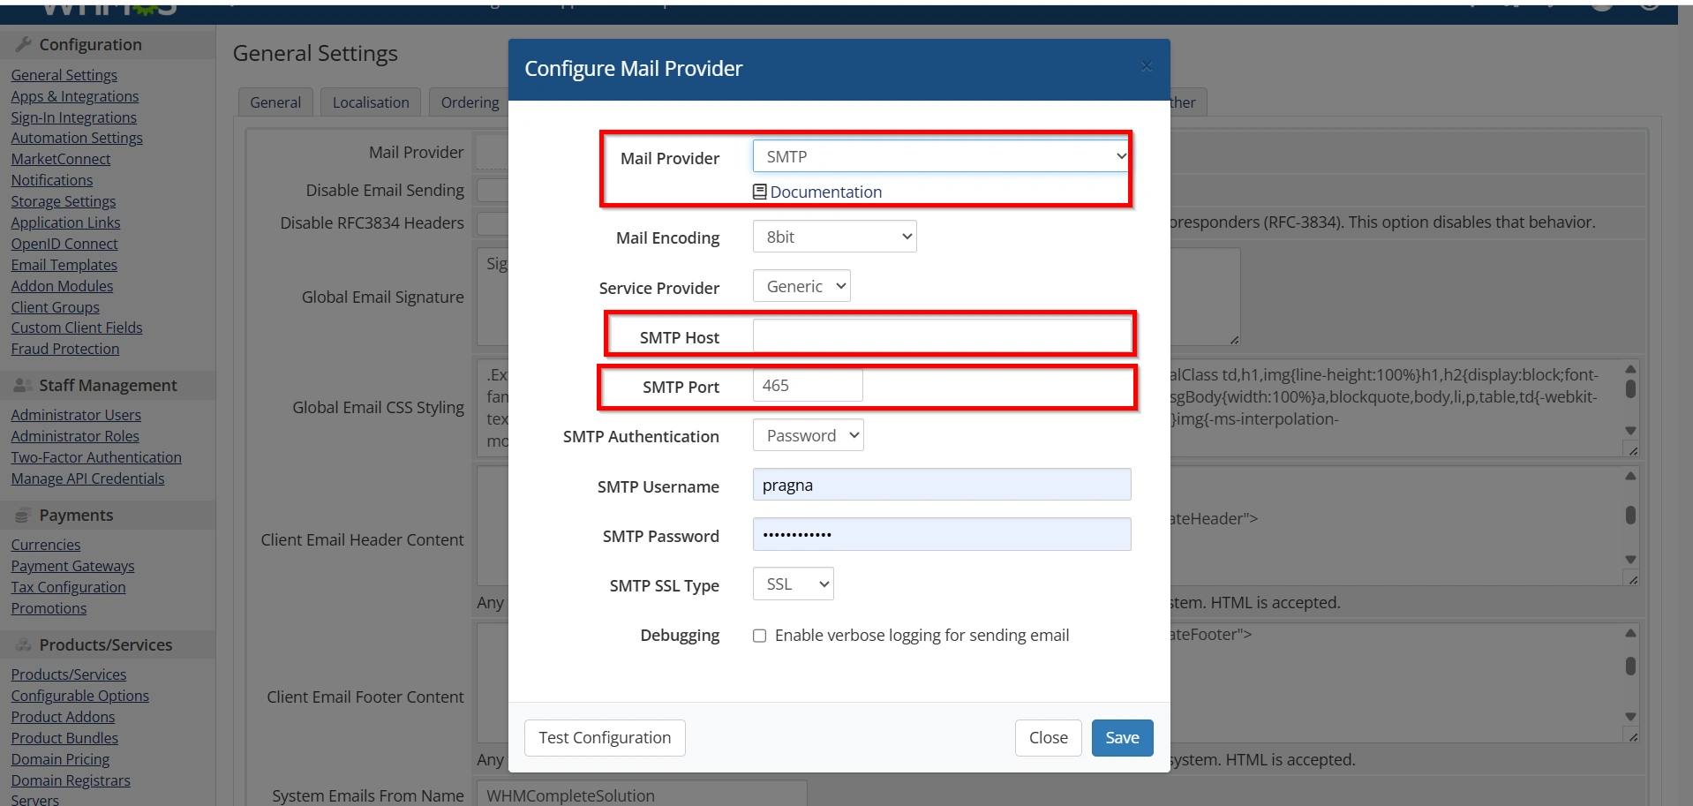Open Payment Gateways link
1693x806 pixels.
pos(72,566)
